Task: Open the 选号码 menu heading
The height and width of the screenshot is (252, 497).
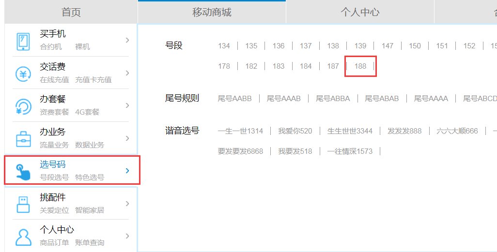Action: 53,164
